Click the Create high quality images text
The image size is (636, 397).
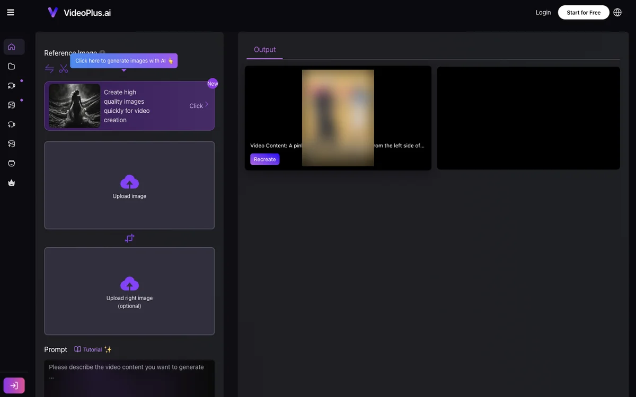pos(127,106)
